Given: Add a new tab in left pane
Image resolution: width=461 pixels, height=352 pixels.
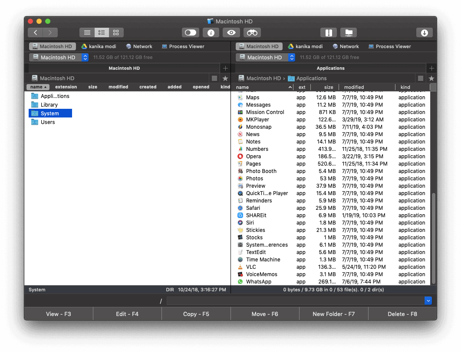Looking at the screenshot, I should [x=225, y=68].
